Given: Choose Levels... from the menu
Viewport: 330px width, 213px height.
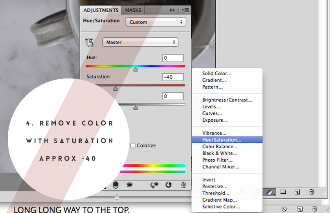Looking at the screenshot, I should point(227,107).
